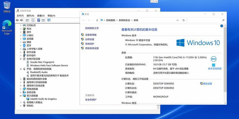The width and height of the screenshot is (239, 119).
Task: Collapse the 生物识别设备 node
Action: point(21,59)
